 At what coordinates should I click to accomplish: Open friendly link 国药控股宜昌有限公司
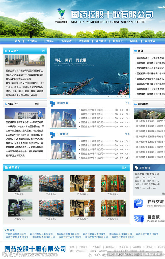click(x=68, y=234)
